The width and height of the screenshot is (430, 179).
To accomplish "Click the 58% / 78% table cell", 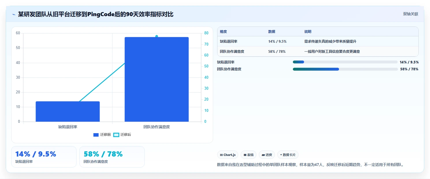I will click(x=277, y=52).
